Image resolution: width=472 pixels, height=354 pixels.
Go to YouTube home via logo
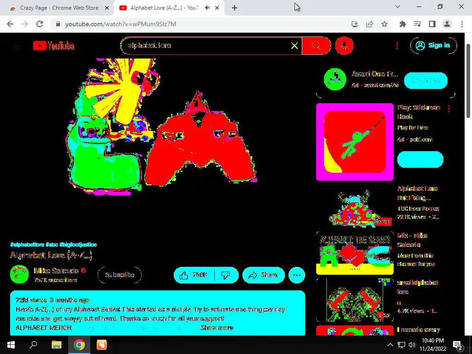[x=54, y=46]
